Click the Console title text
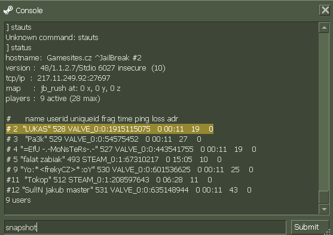333x235 pixels. point(29,11)
